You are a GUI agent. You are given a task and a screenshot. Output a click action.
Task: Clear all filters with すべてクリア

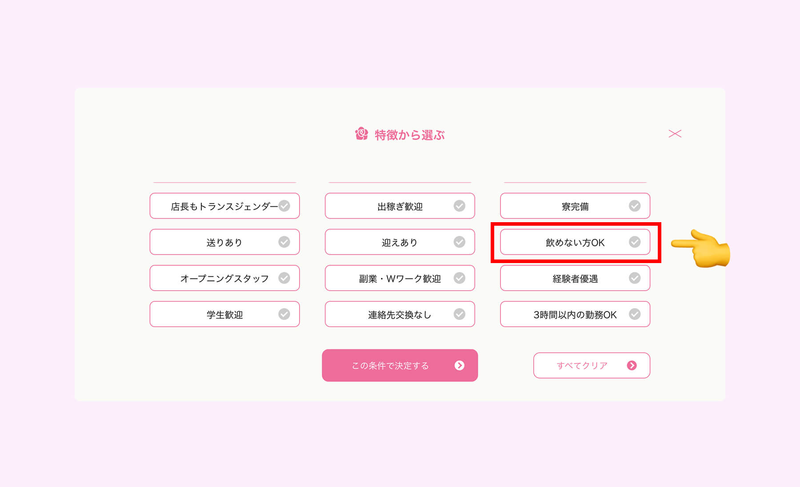[591, 365]
